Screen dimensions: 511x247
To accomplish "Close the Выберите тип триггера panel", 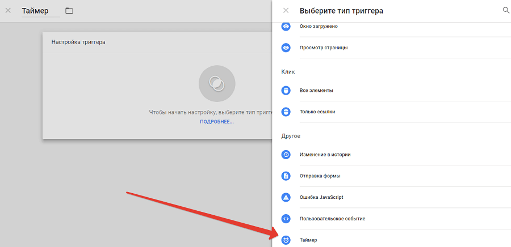I will click(286, 10).
